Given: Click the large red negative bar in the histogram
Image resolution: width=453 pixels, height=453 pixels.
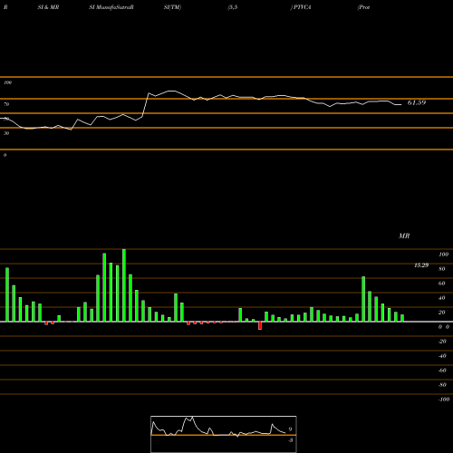Looking at the screenshot, I should pyautogui.click(x=260, y=325).
